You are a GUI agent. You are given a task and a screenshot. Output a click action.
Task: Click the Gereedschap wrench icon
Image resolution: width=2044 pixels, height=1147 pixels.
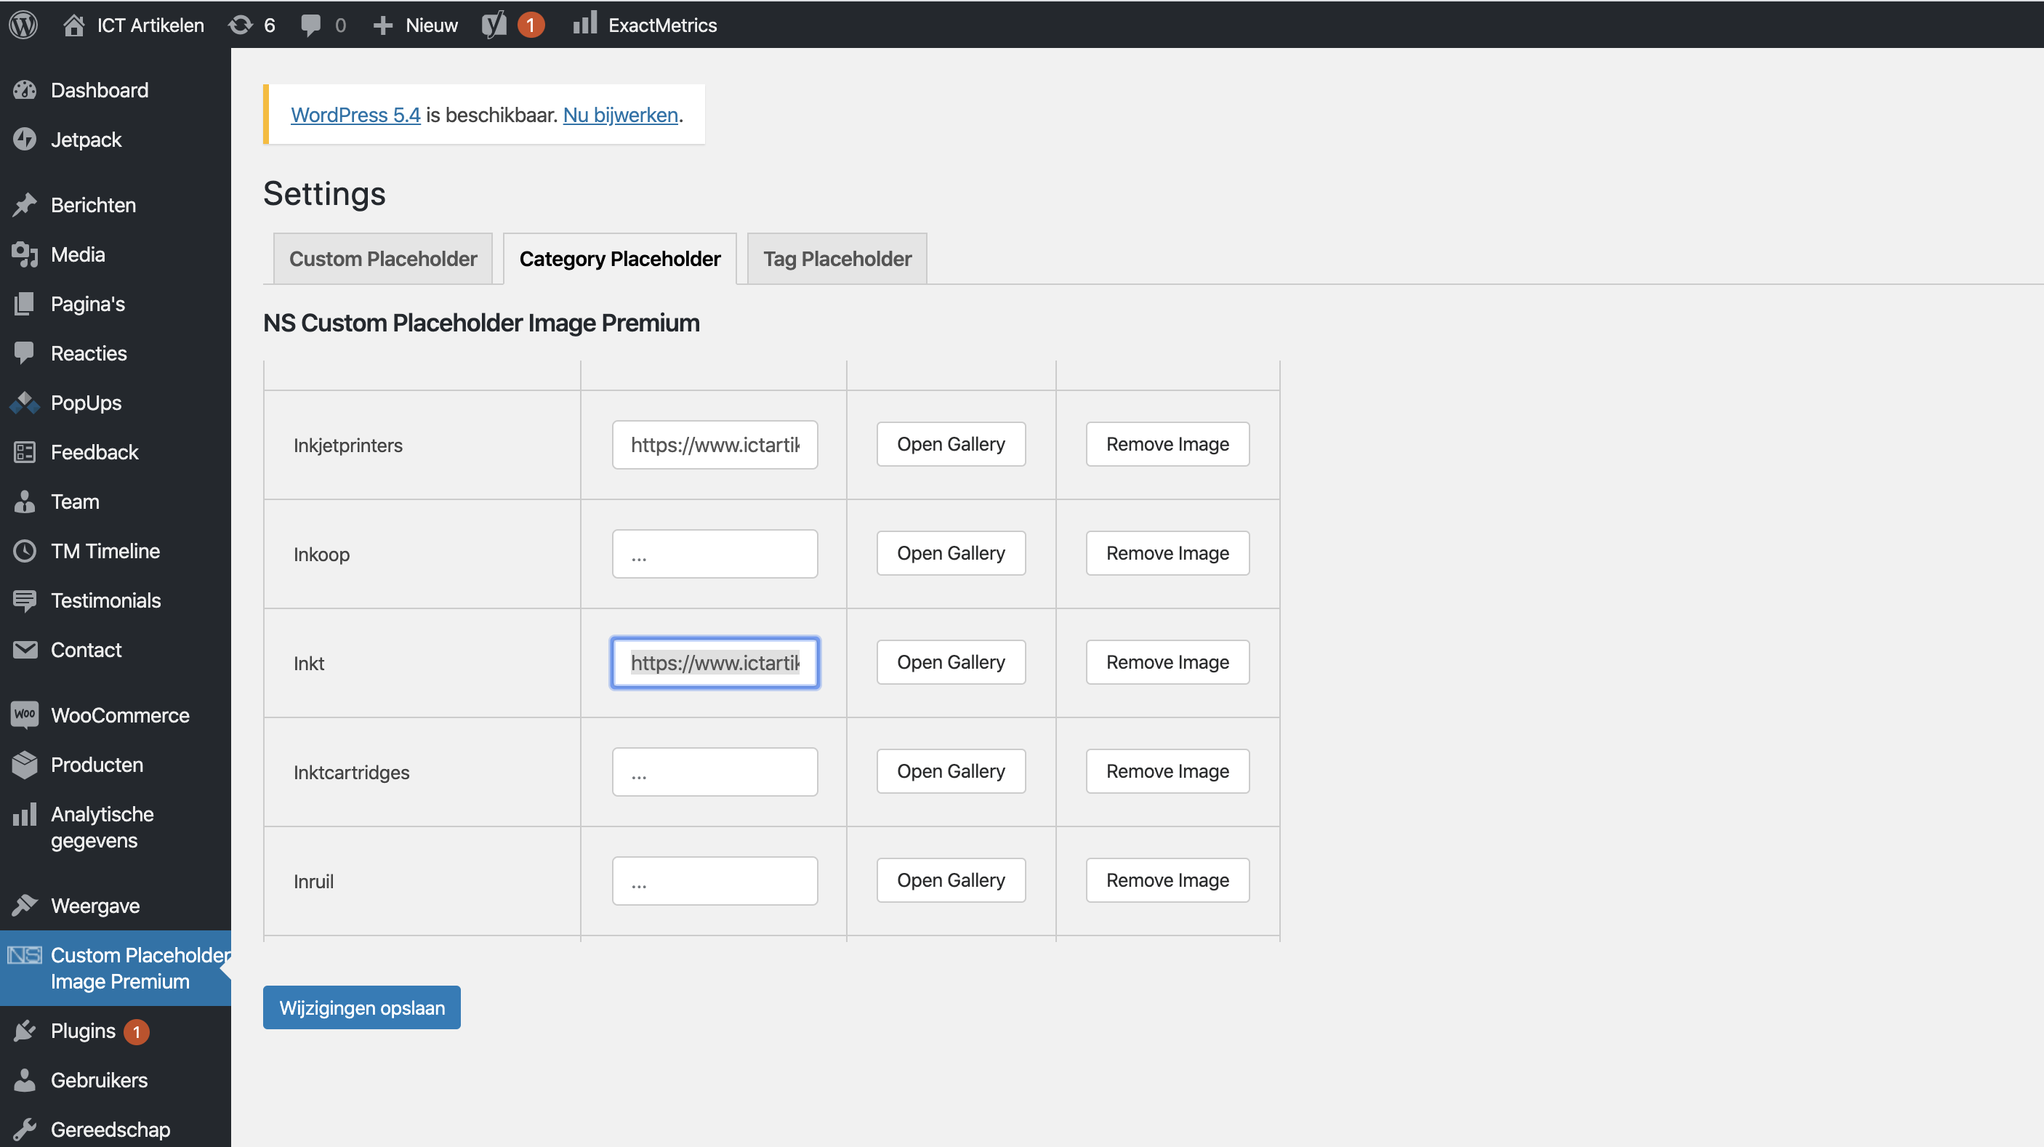(25, 1129)
